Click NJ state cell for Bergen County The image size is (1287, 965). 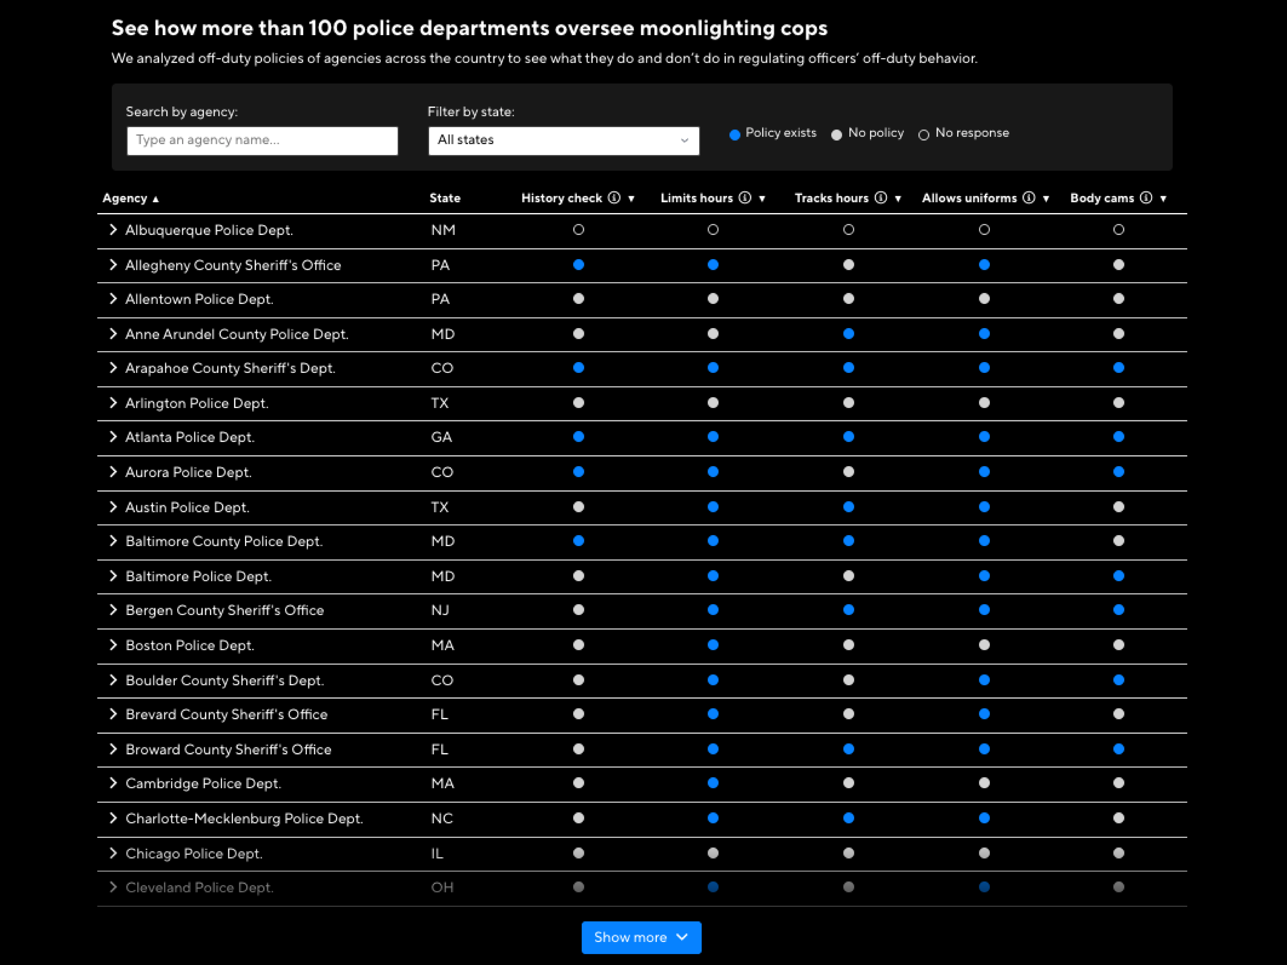click(x=440, y=610)
